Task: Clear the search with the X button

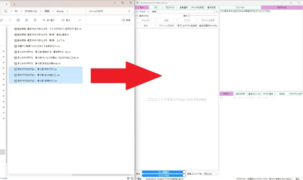Action: pos(217,12)
